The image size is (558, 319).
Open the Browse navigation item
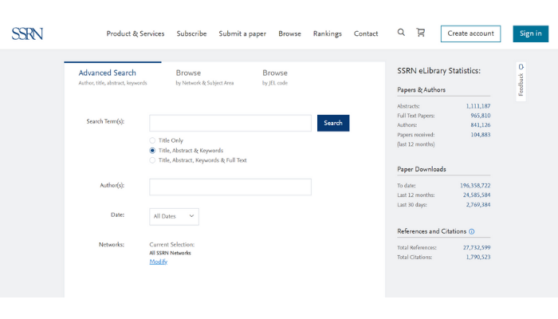(x=289, y=33)
